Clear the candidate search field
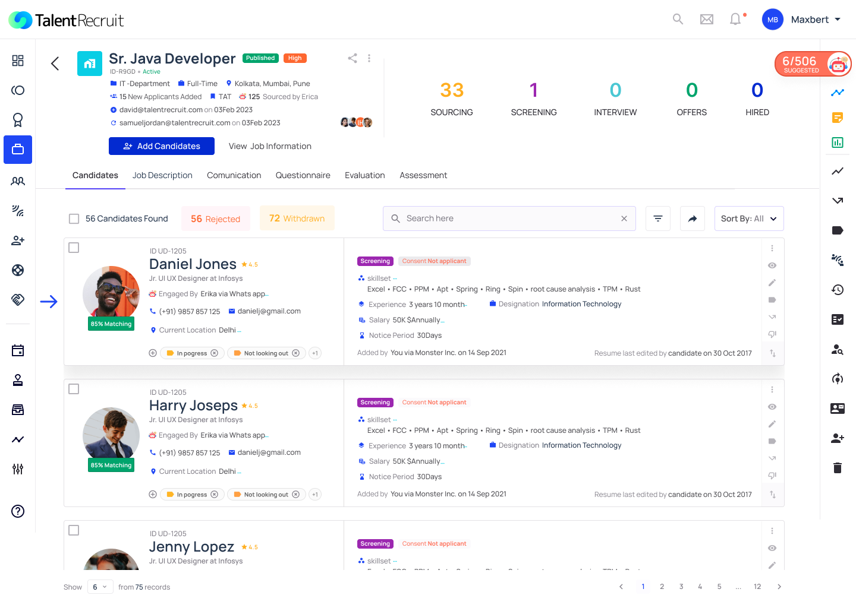This screenshot has width=856, height=608. [624, 218]
